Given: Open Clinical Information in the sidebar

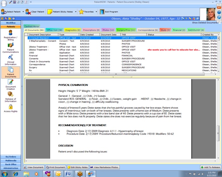Looking at the screenshot, I should click(11, 60).
